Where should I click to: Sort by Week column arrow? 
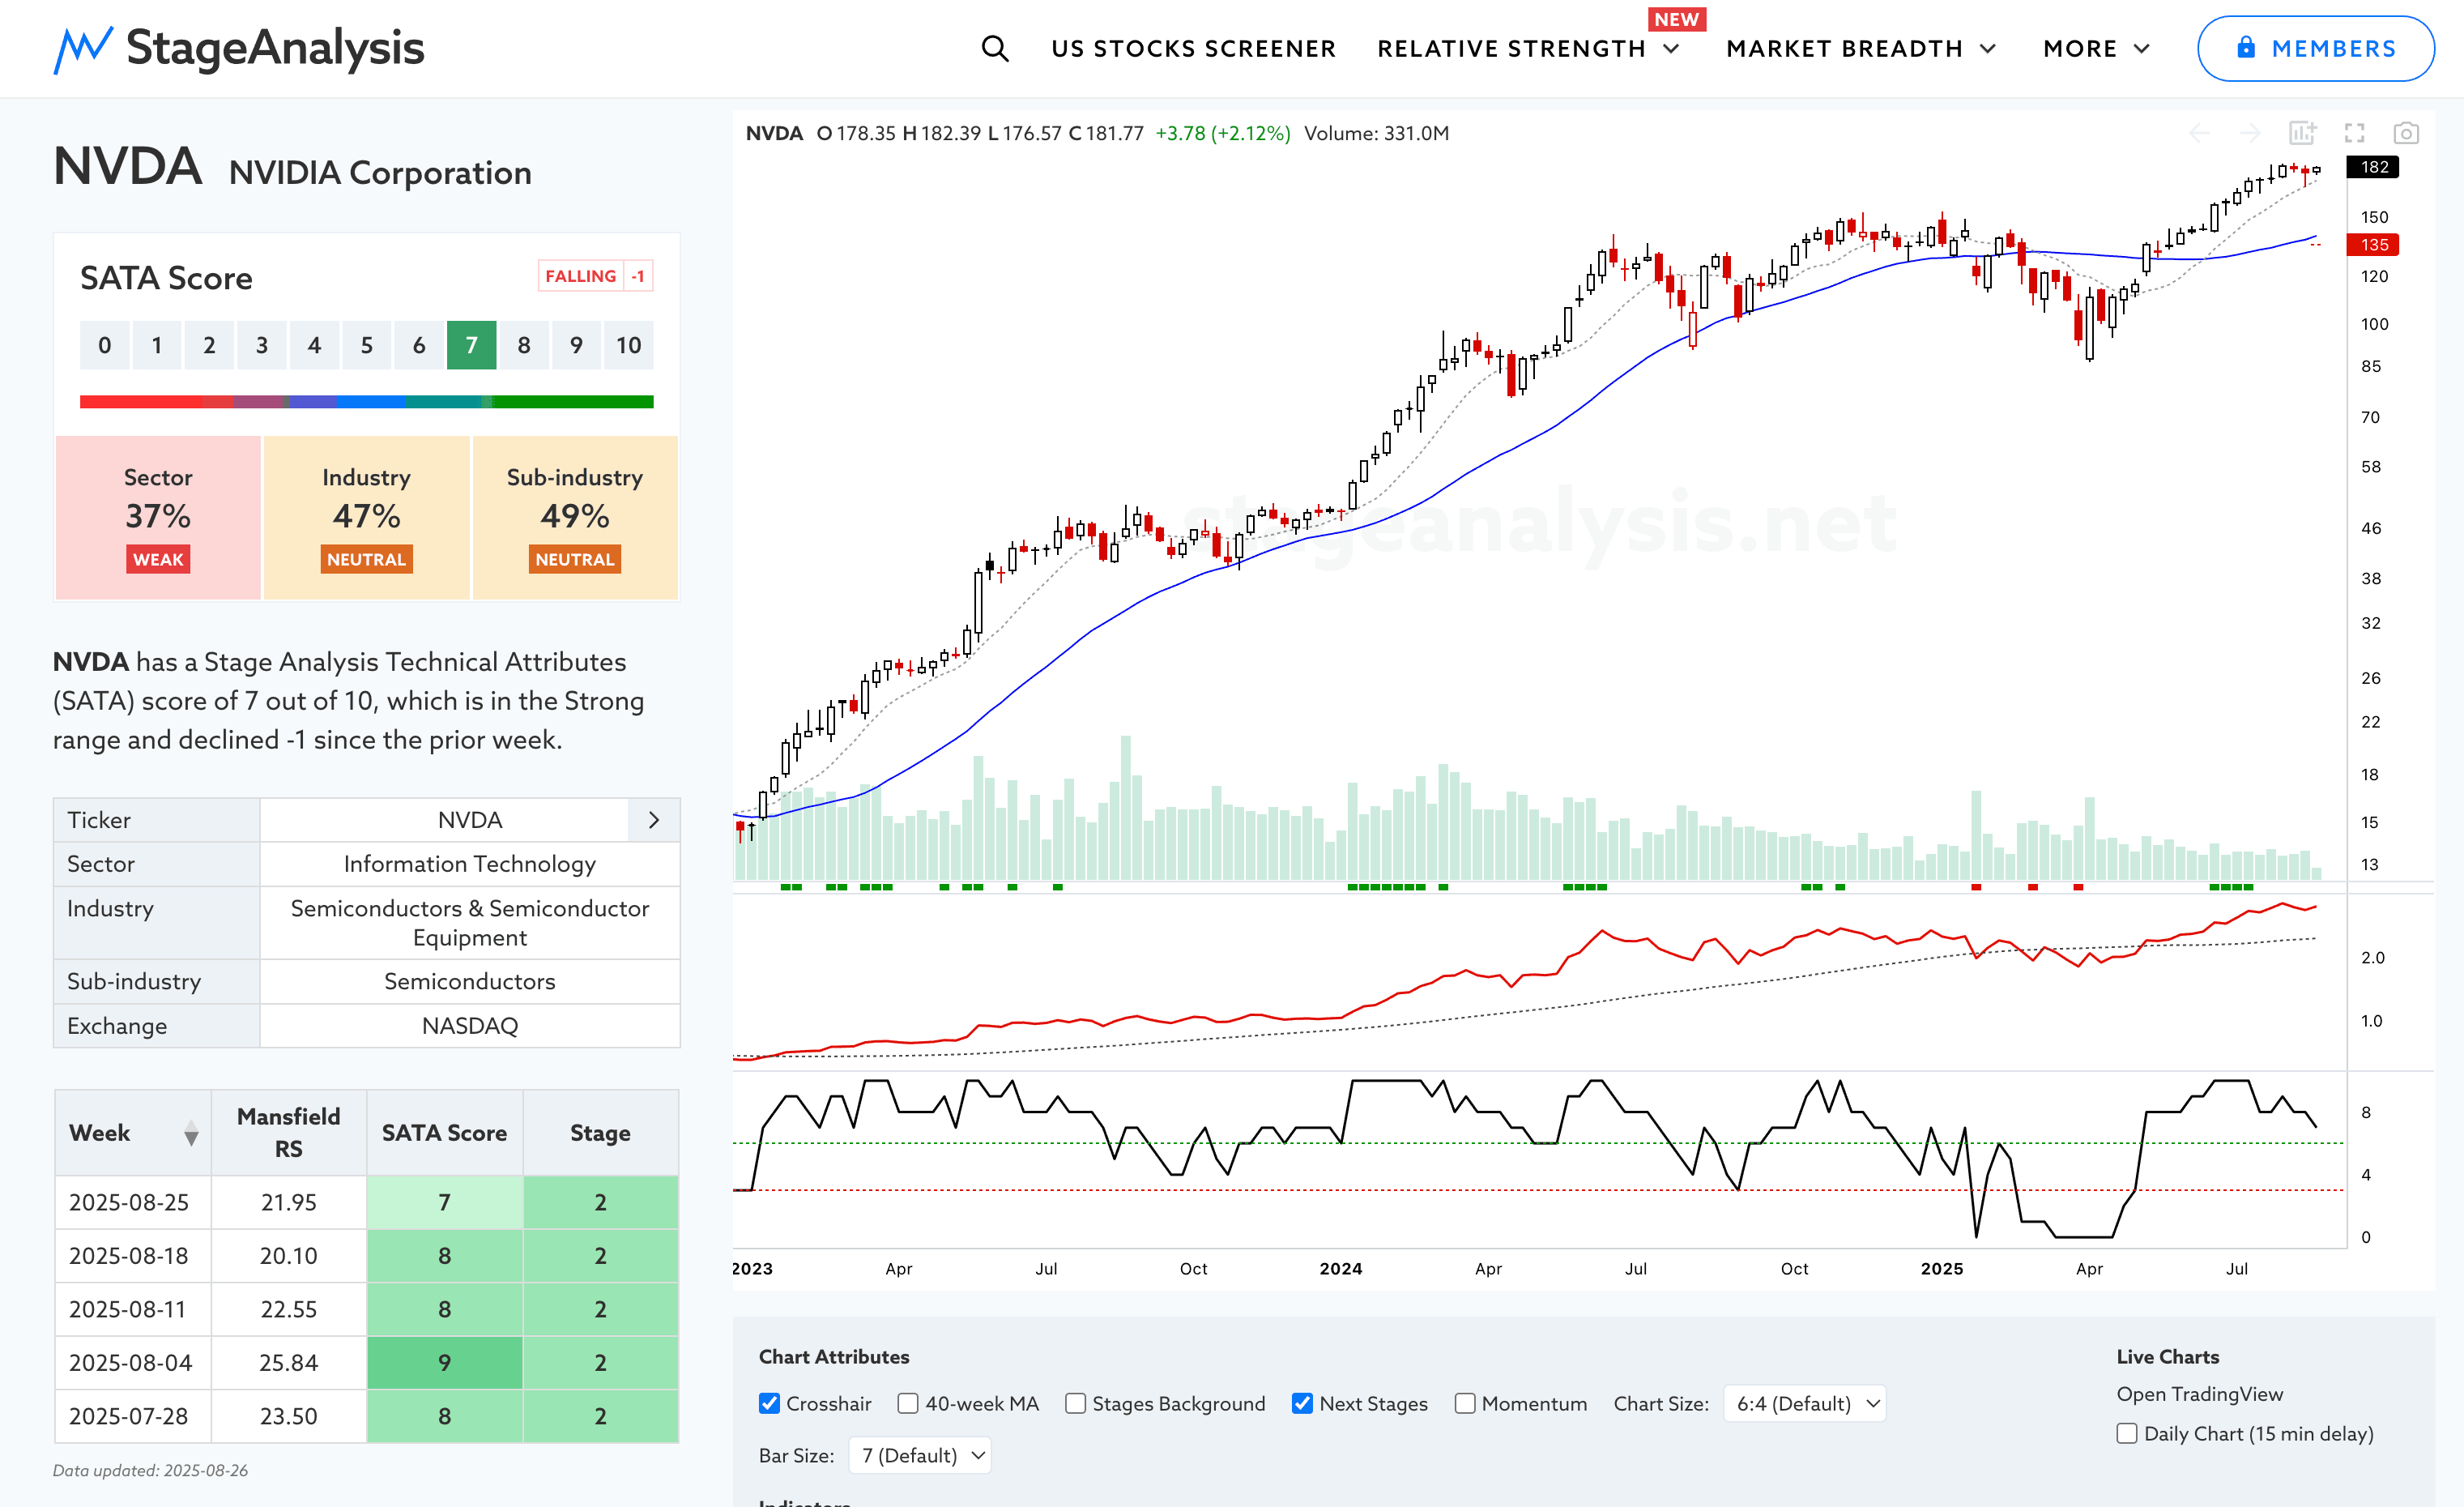point(191,1133)
